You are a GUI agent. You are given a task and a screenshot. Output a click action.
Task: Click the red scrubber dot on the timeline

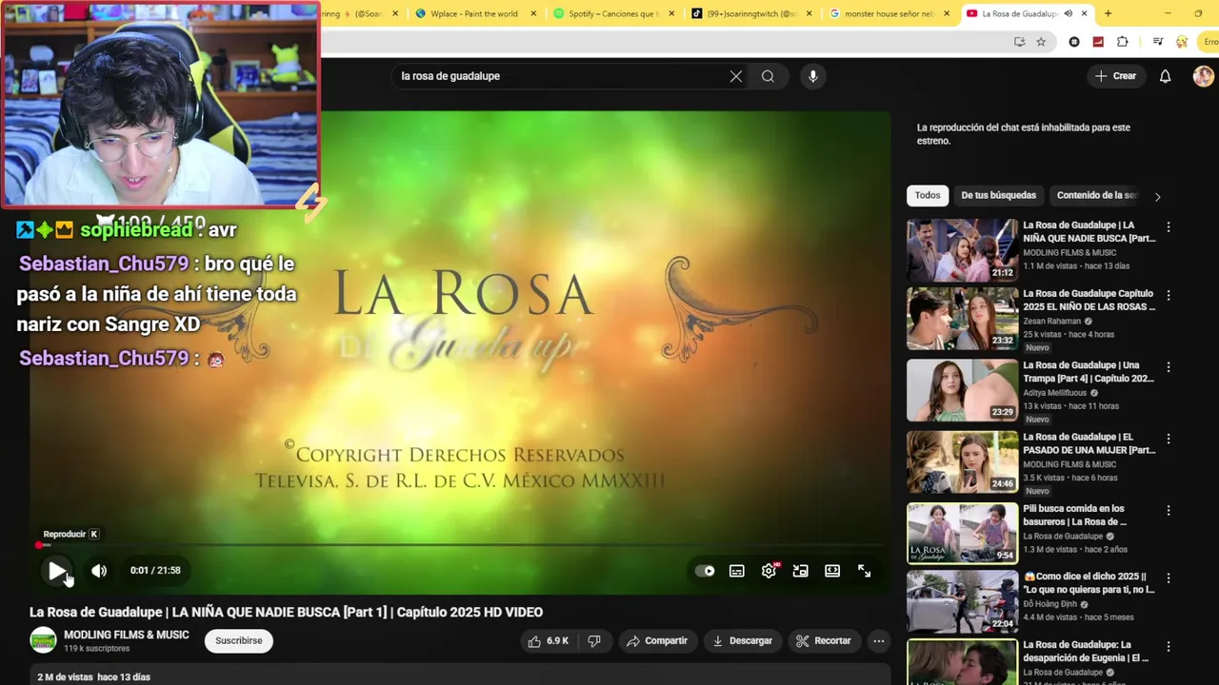point(39,545)
